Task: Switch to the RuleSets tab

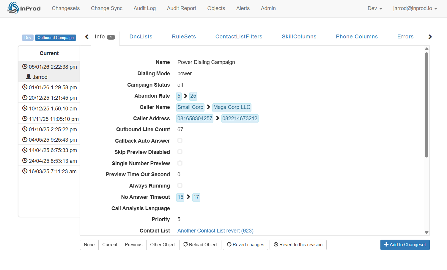Action: (x=184, y=36)
